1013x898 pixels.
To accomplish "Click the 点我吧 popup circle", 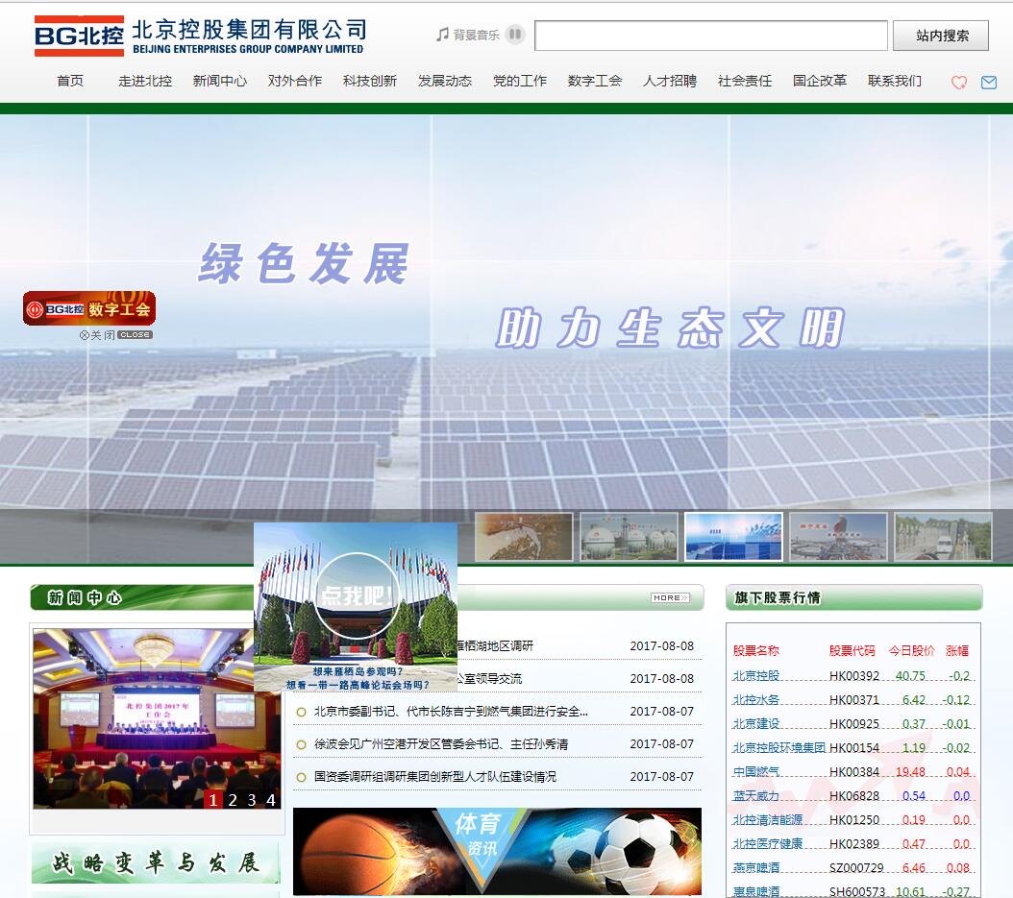I will coord(356,595).
